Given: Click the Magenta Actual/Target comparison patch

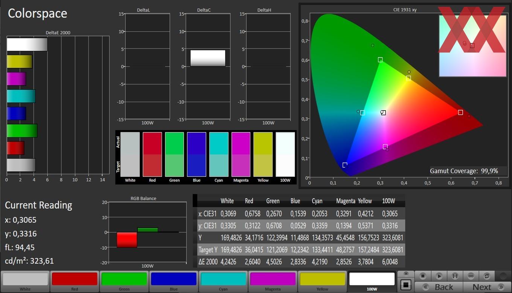Looking at the screenshot, I should click(241, 154).
